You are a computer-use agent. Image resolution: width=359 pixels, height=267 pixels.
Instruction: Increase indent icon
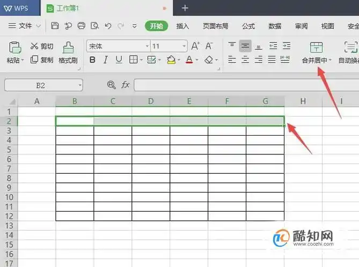click(287, 46)
